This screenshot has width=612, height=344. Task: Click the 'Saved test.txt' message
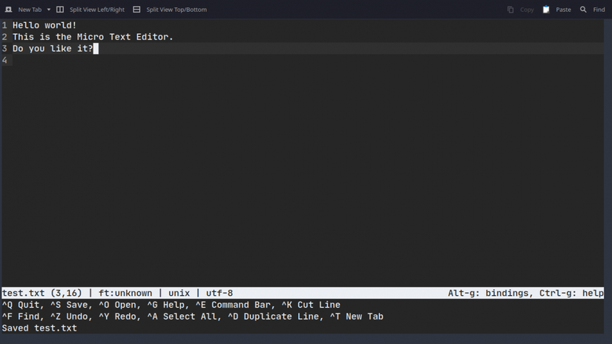39,328
